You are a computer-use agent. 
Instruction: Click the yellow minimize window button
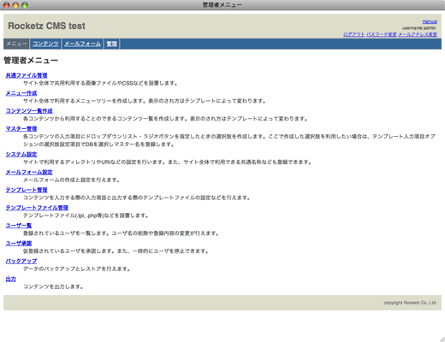pyautogui.click(x=15, y=5)
